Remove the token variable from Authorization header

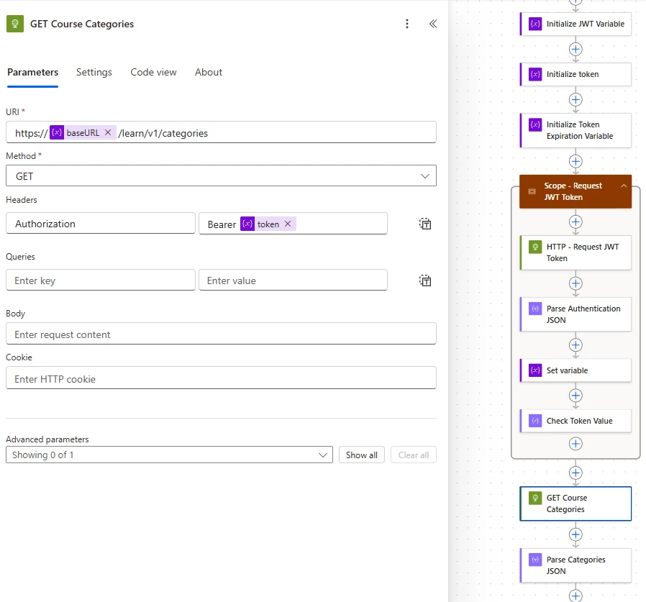tap(288, 224)
